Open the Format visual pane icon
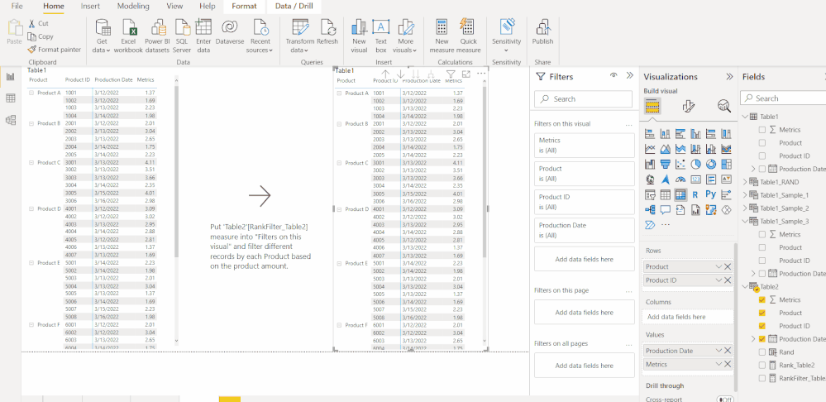The height and width of the screenshot is (402, 826). [688, 107]
